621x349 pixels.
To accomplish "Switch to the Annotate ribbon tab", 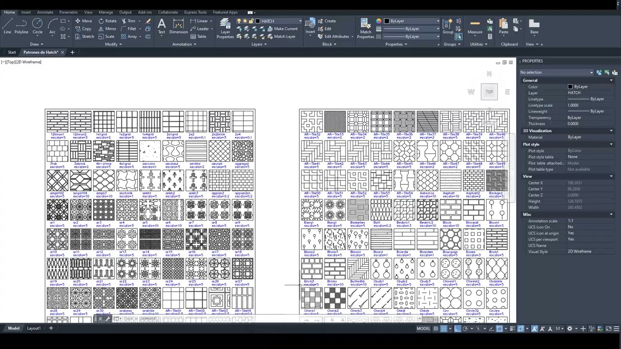I will (45, 12).
